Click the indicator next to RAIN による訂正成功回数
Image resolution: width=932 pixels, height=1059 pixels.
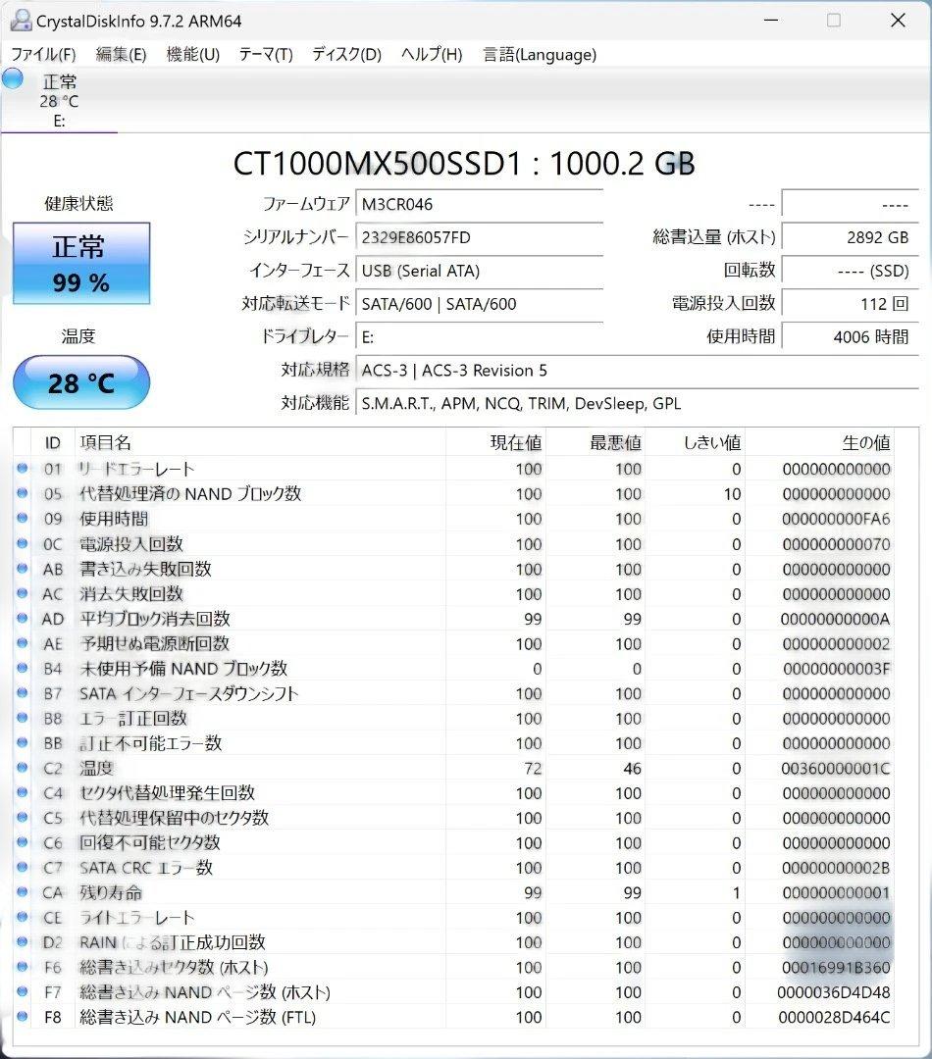point(22,941)
